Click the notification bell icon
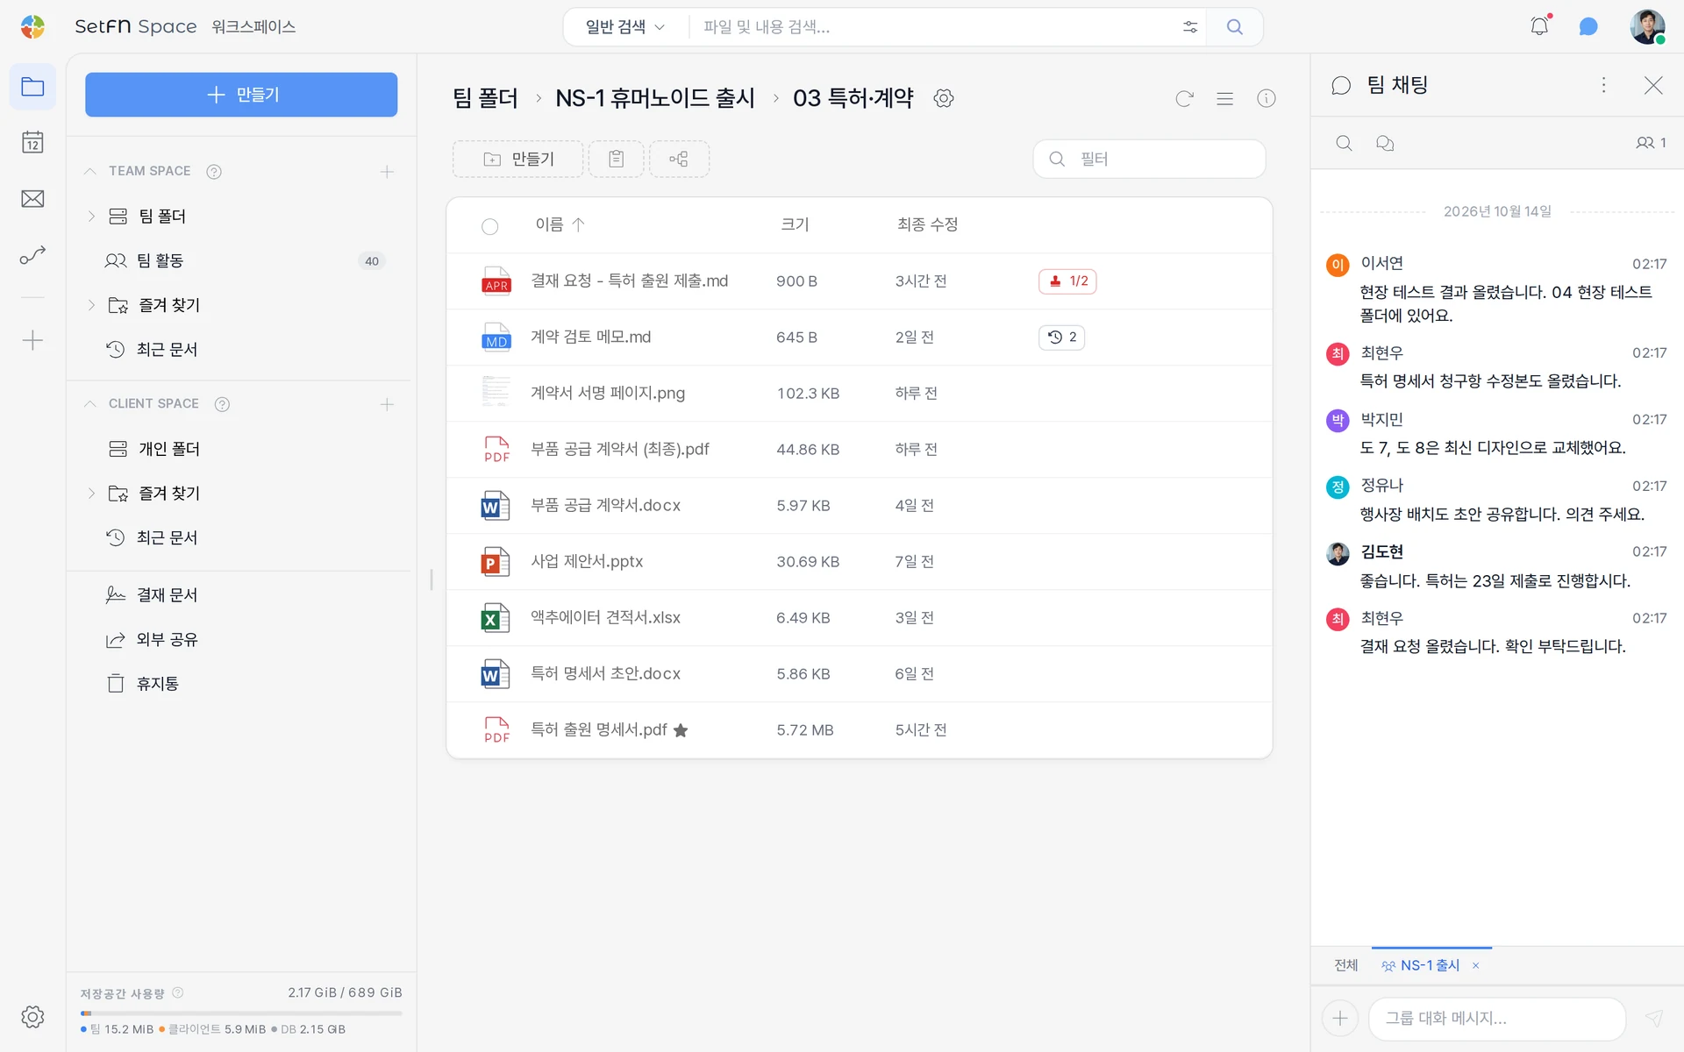This screenshot has height=1052, width=1684. pyautogui.click(x=1539, y=26)
